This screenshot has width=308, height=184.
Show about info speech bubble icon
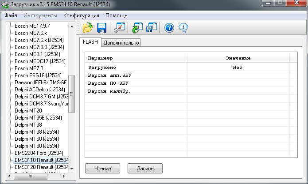pyautogui.click(x=183, y=28)
